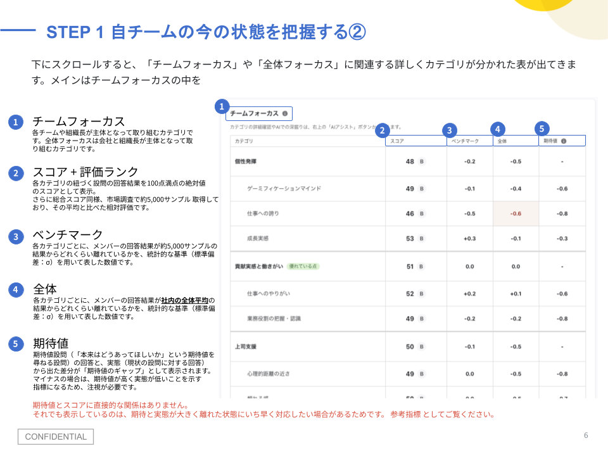
Task: Open the 心理的距離の近さ subcategory row
Action: [408, 374]
